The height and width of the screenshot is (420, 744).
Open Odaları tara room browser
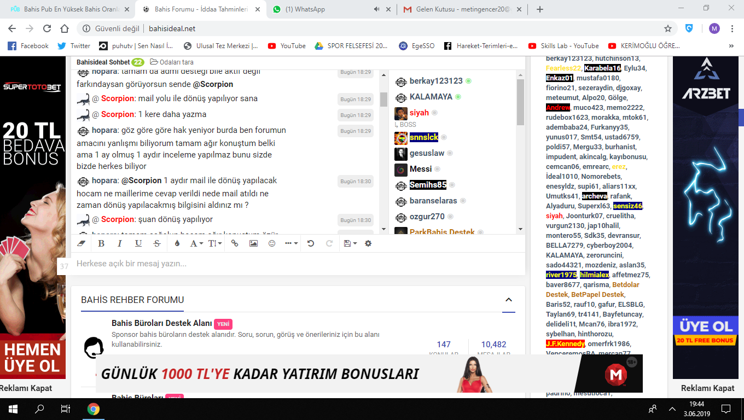coord(171,62)
